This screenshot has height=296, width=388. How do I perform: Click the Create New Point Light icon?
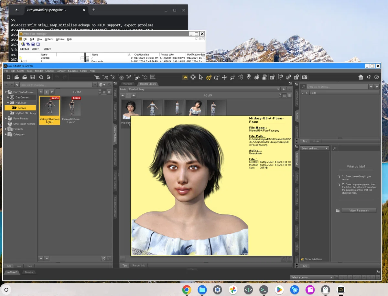click(113, 77)
